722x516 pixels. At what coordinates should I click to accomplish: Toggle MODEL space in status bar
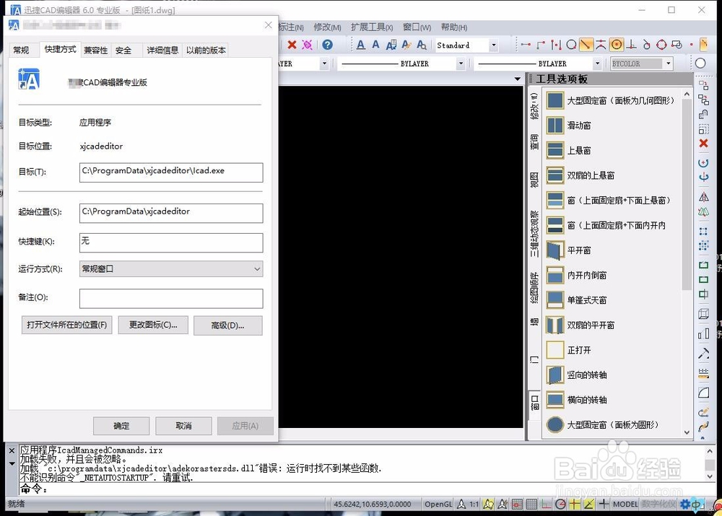coord(625,504)
